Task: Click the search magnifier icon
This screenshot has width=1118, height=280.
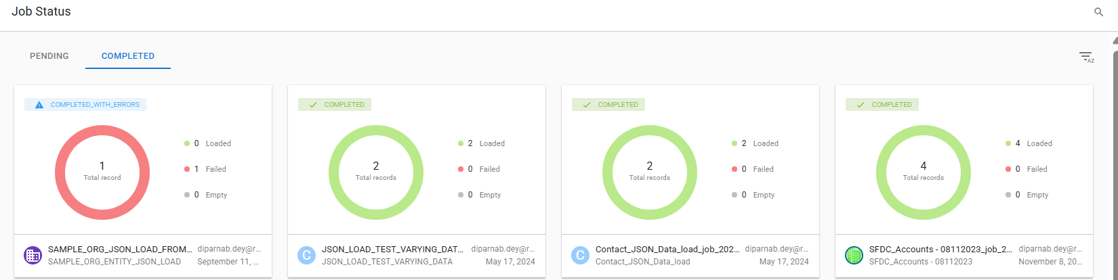Action: pyautogui.click(x=1098, y=12)
